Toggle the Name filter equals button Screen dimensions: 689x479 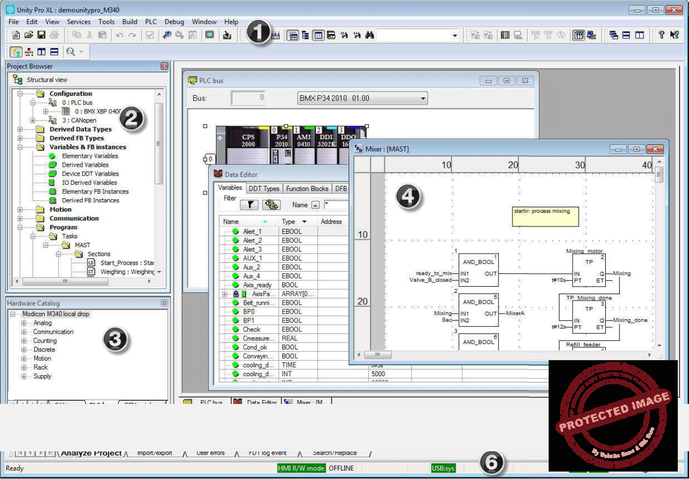(x=315, y=205)
